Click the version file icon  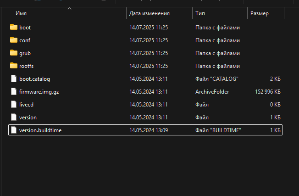(14, 117)
